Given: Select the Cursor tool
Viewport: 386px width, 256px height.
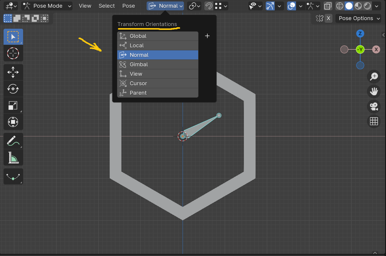Looking at the screenshot, I should point(13,53).
